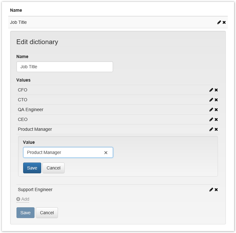
Task: Remove the CFO value
Action: point(216,90)
